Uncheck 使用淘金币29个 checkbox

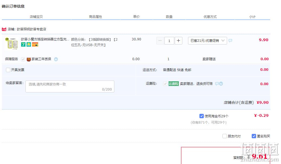coord(201,116)
